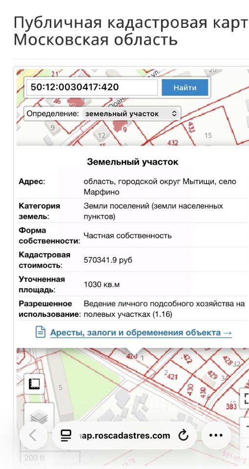This screenshot has width=249, height=469.
Task: Tap the browser back arrow
Action: (x=33, y=435)
